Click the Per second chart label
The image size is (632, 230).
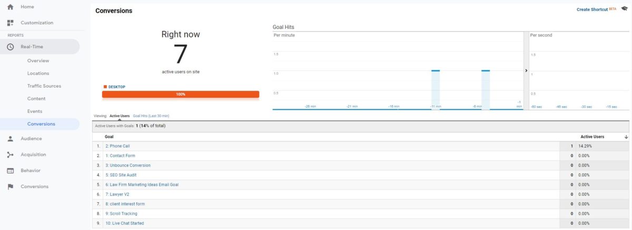pyautogui.click(x=541, y=35)
